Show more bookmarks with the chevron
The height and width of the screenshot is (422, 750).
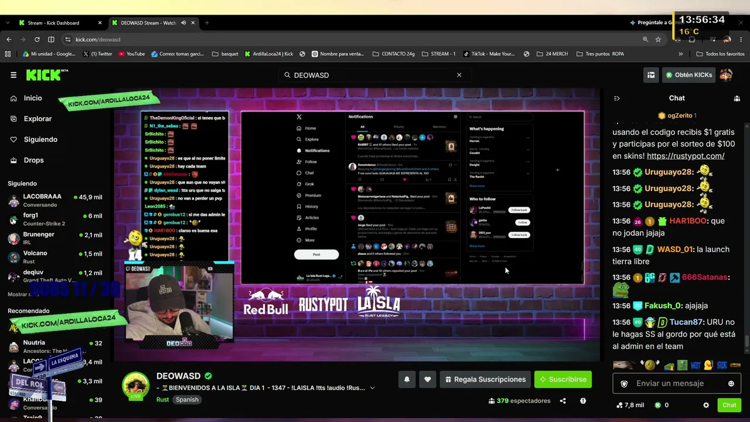(680, 54)
